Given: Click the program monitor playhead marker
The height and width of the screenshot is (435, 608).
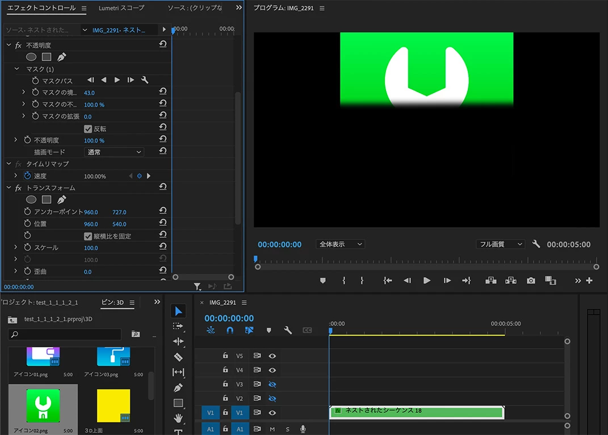Looking at the screenshot, I should pos(255,259).
